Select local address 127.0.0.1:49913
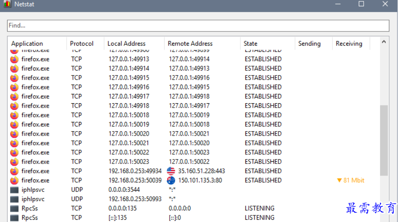Screen dimensions: 400x222 coord(129,59)
